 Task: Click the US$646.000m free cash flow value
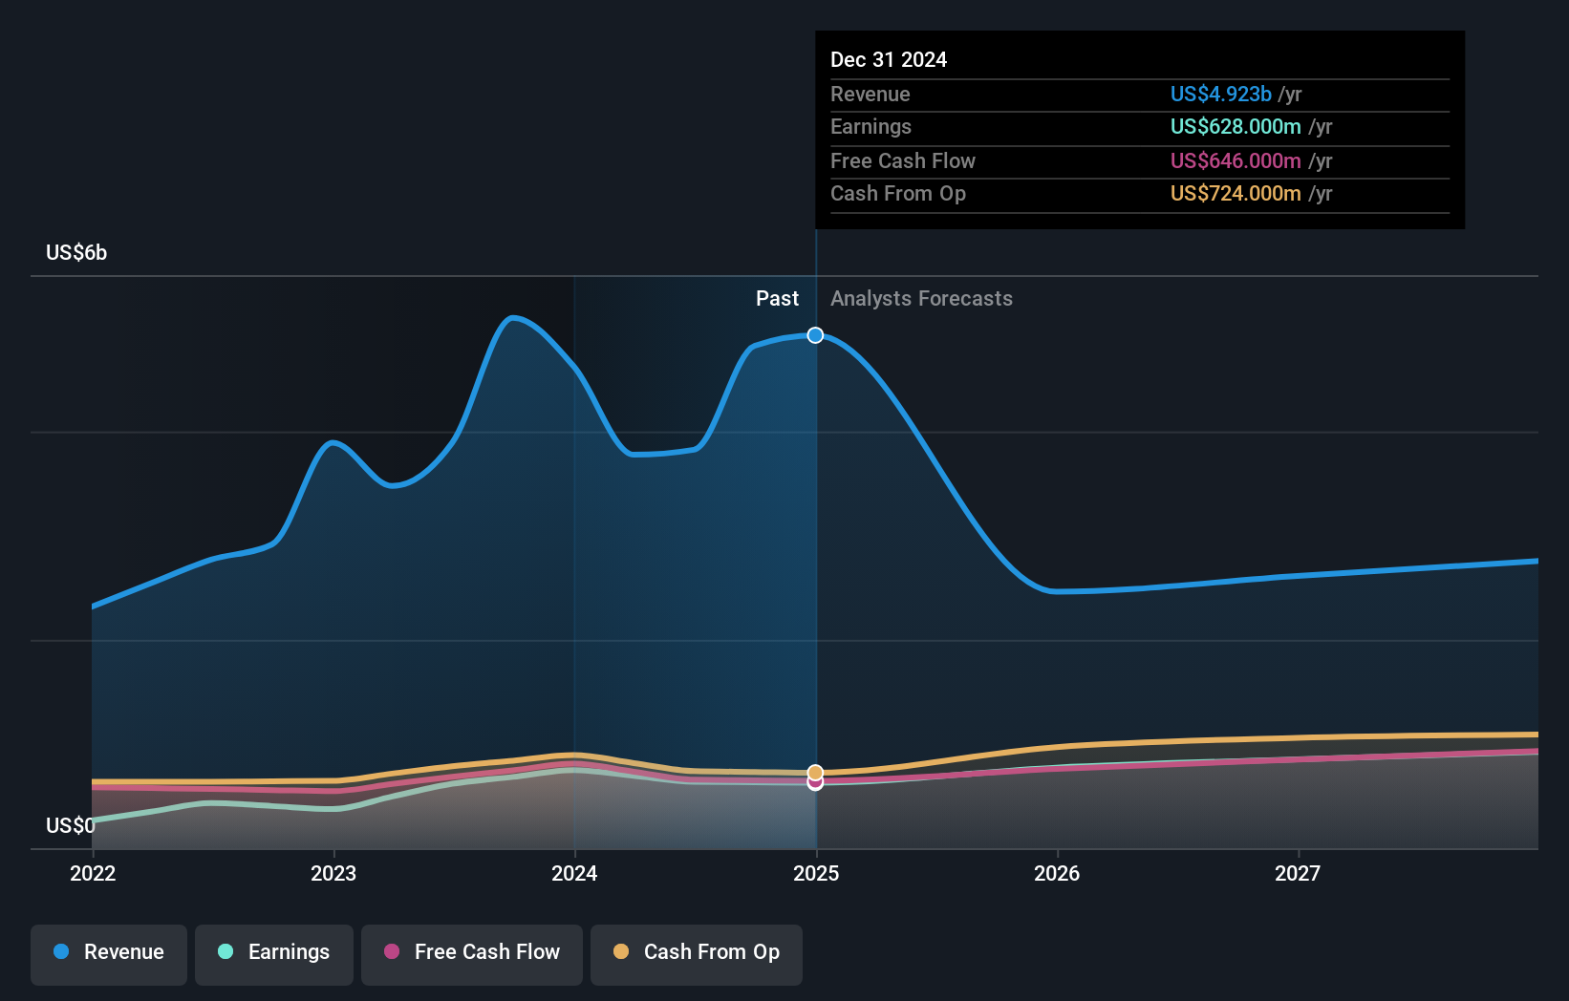[x=1236, y=161]
